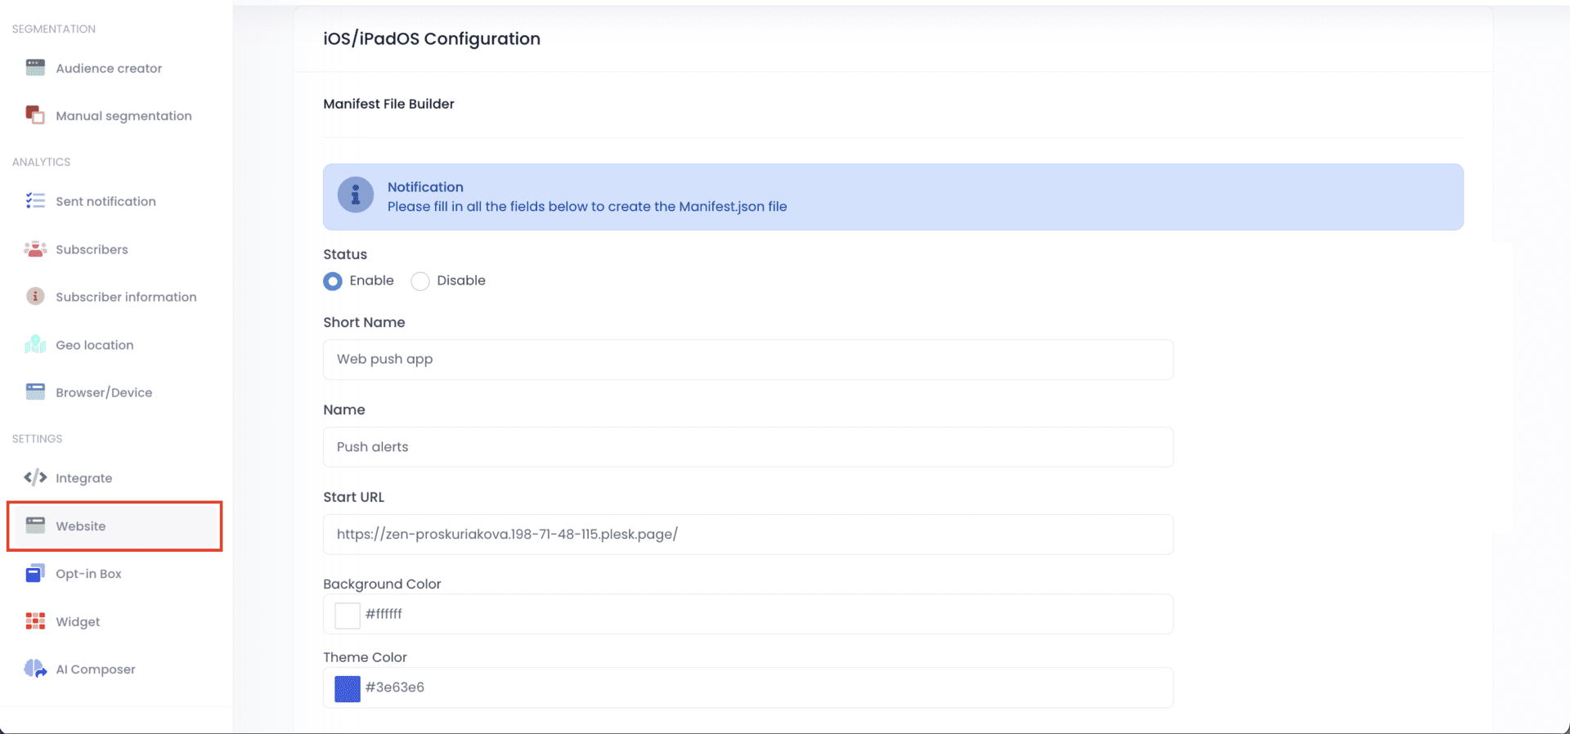This screenshot has width=1570, height=734.
Task: Open Subscriber information icon
Action: pyautogui.click(x=35, y=297)
